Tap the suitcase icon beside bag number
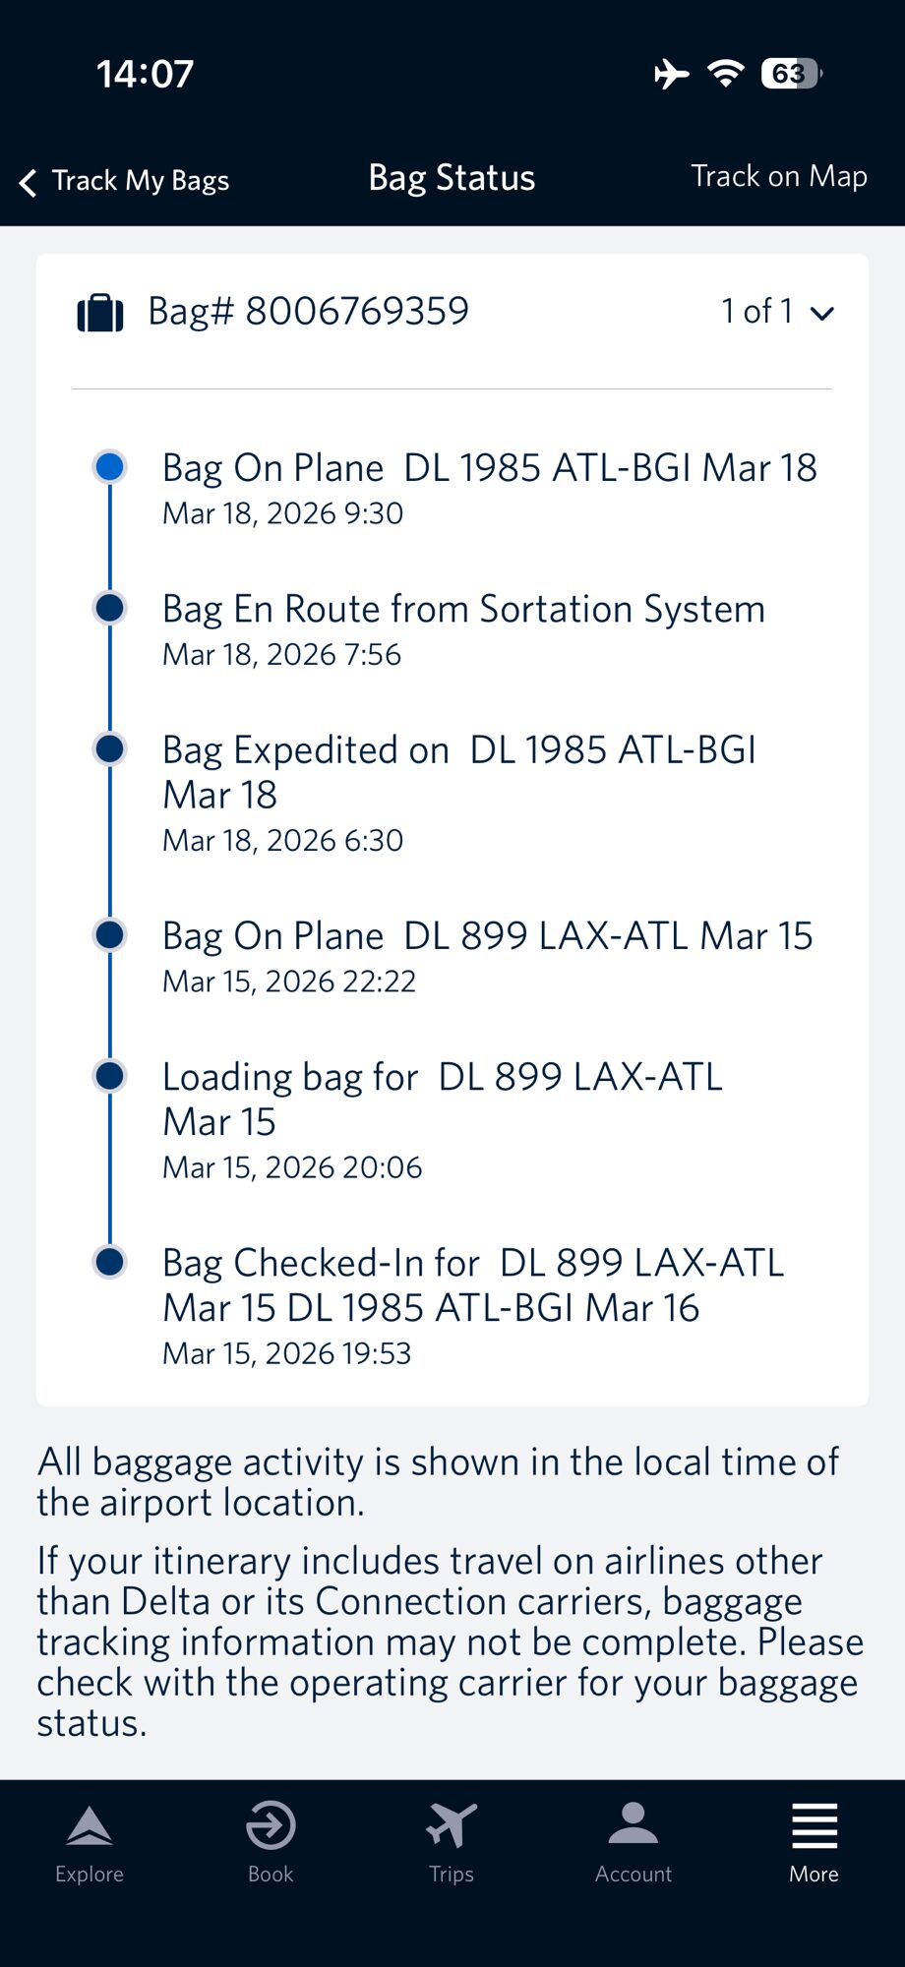Viewport: 905px width, 1967px height. 100,313
